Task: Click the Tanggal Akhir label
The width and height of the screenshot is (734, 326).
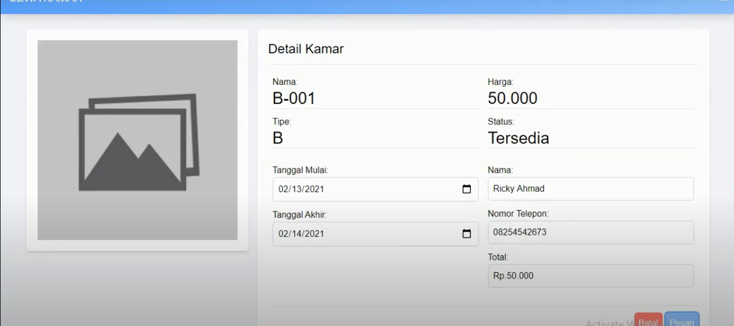Action: (x=300, y=215)
